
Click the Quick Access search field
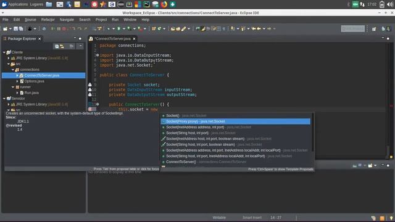coord(352,29)
